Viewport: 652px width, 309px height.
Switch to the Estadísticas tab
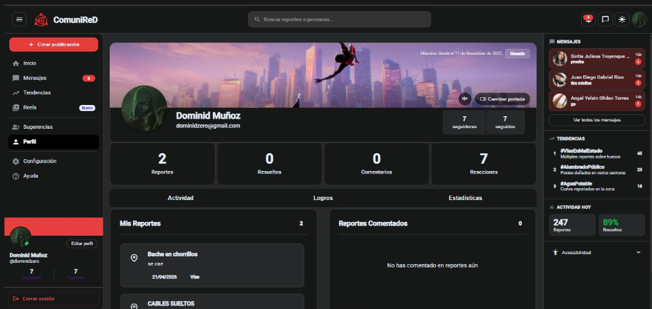tap(466, 198)
